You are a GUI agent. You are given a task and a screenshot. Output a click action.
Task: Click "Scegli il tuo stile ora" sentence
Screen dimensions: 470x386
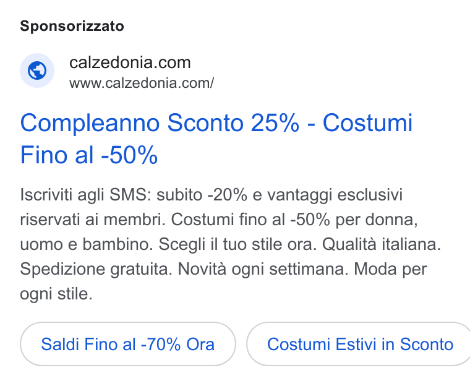click(x=237, y=244)
